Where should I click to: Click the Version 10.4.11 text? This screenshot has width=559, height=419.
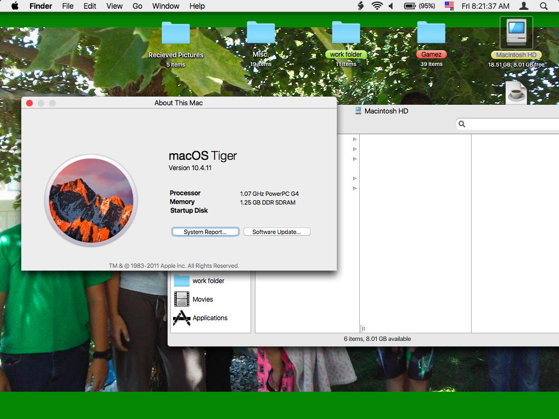tap(190, 168)
